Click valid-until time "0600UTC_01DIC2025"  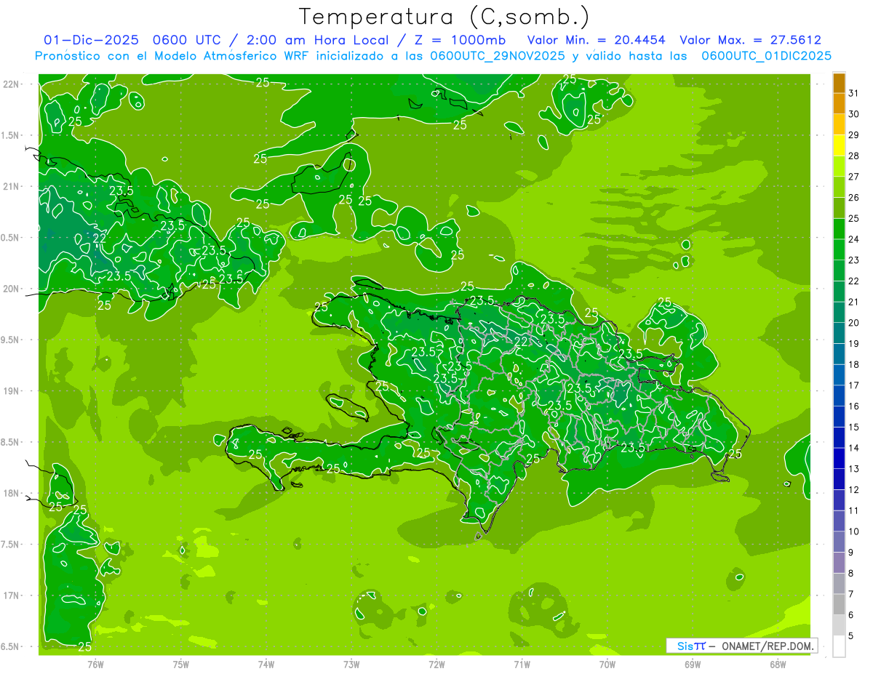point(766,56)
